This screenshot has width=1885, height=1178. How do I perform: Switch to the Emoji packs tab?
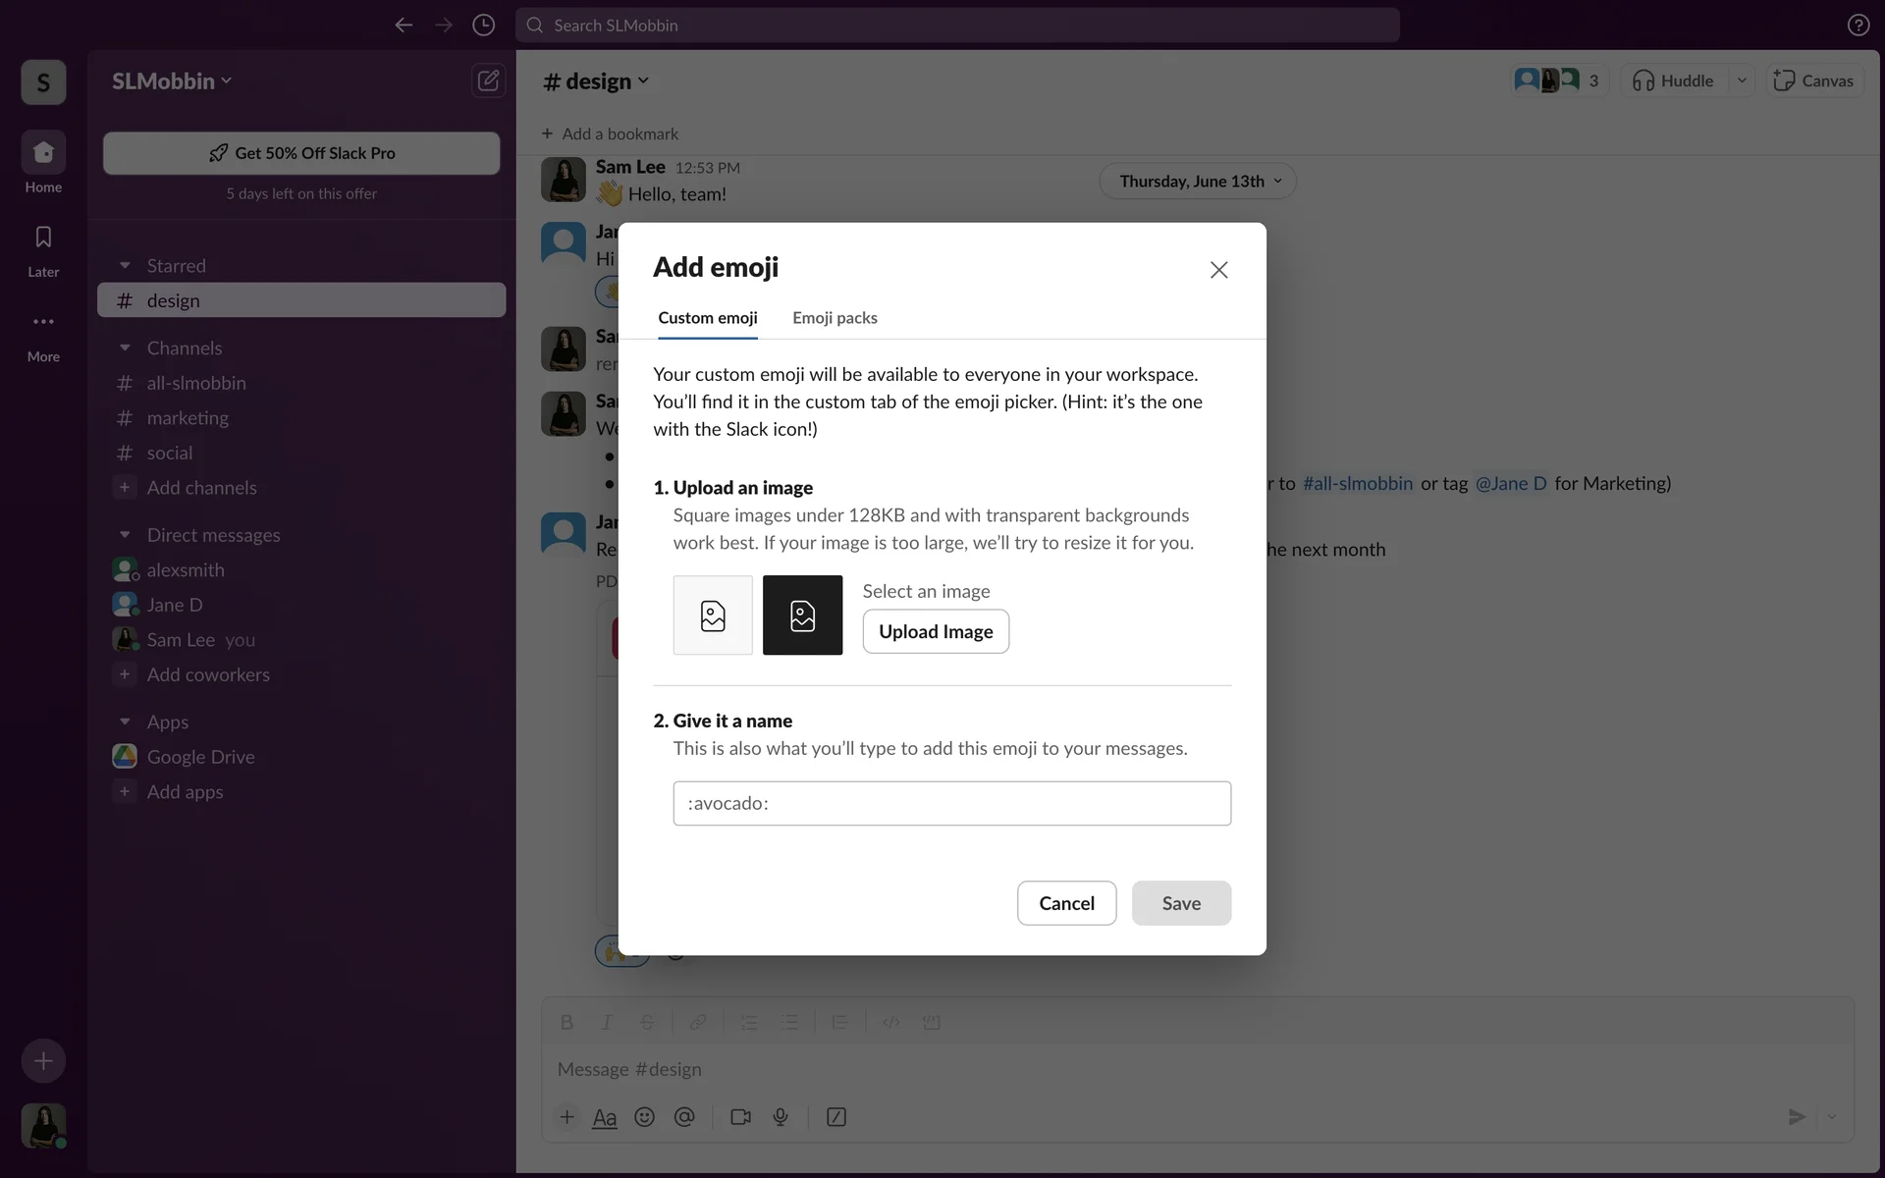(x=835, y=318)
